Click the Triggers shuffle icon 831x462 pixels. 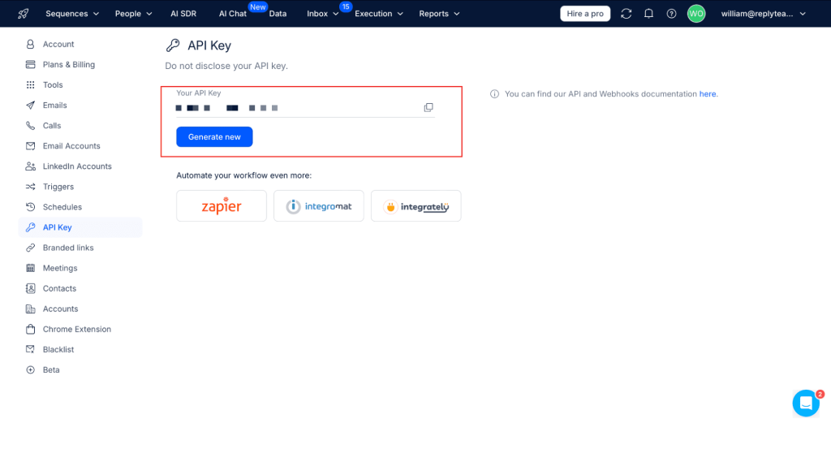pyautogui.click(x=30, y=187)
